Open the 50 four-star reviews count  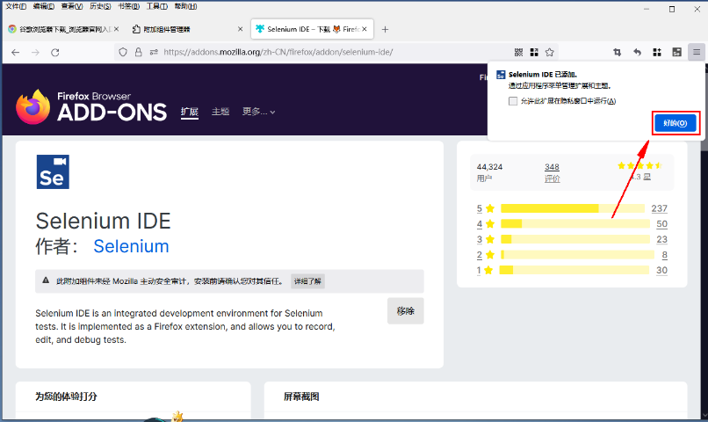662,223
